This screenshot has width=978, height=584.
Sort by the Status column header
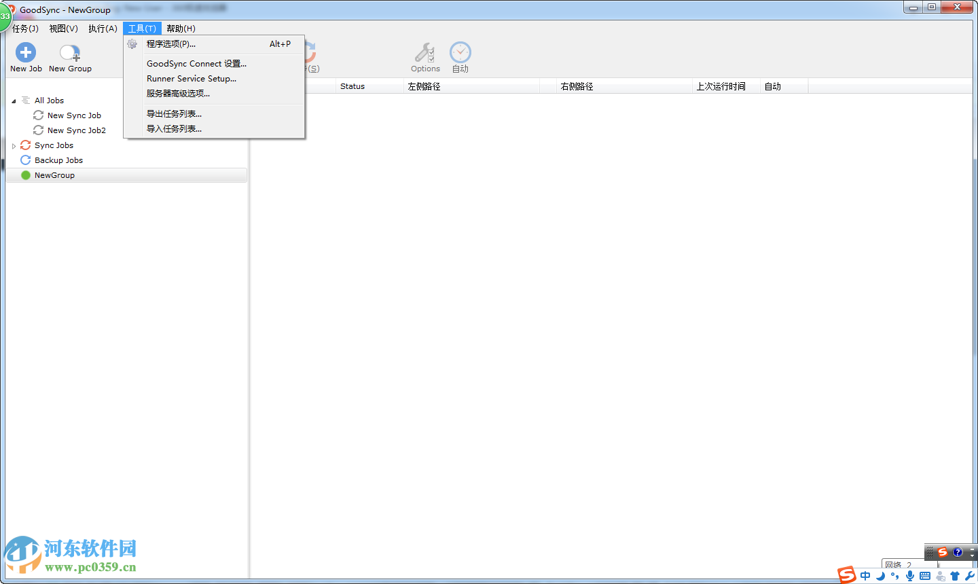[x=369, y=86]
